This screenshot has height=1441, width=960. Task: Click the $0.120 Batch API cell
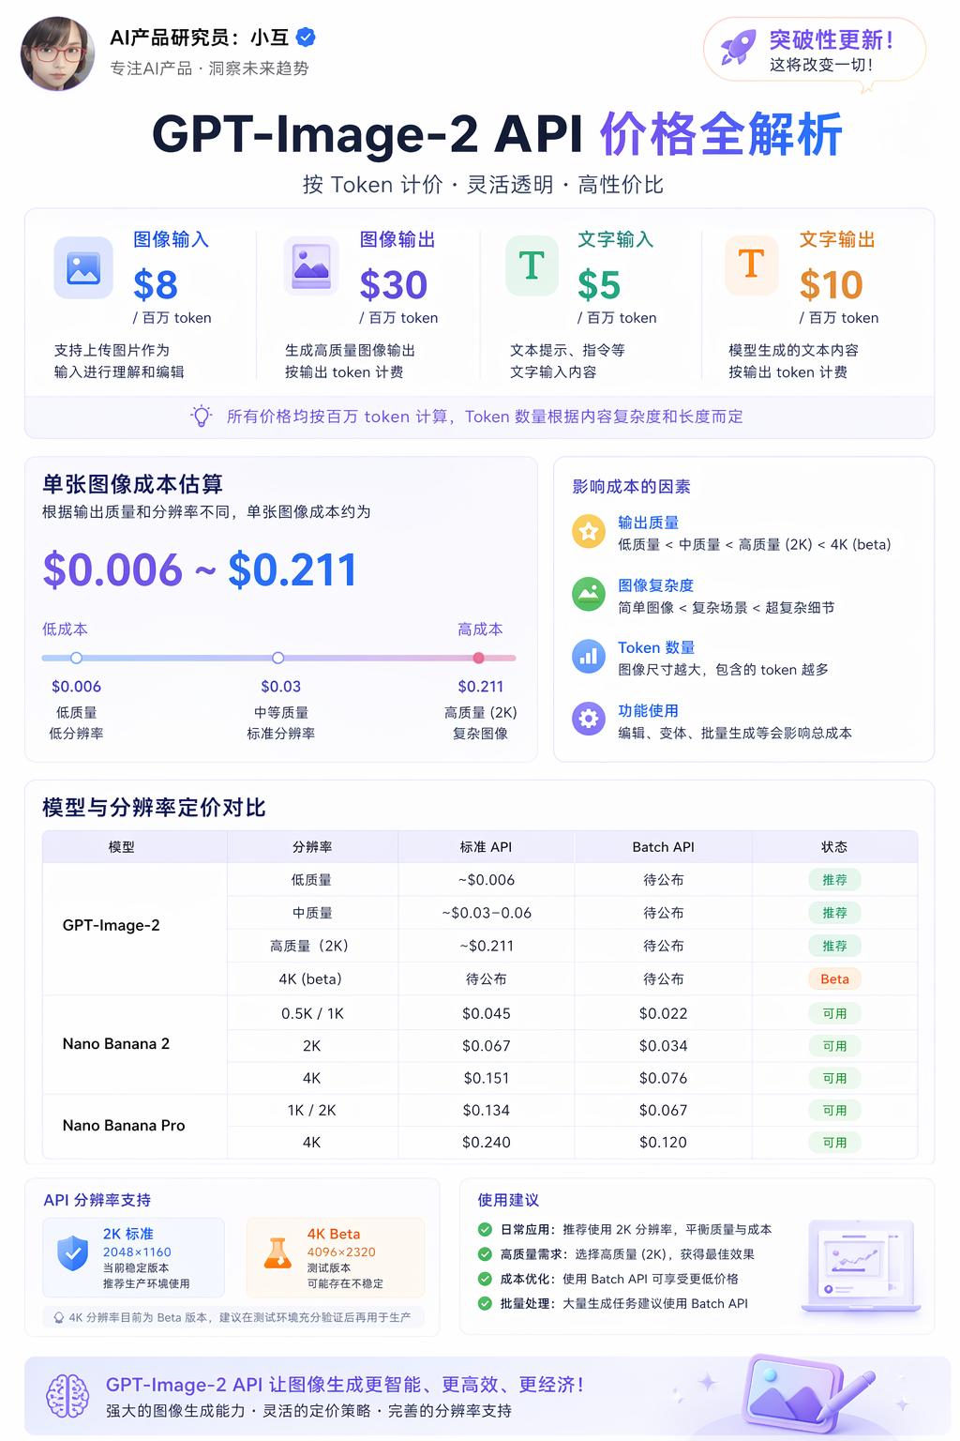point(663,1143)
